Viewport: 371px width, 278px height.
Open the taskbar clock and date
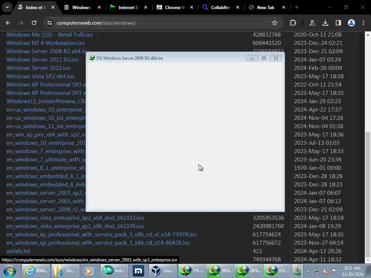[353, 271]
